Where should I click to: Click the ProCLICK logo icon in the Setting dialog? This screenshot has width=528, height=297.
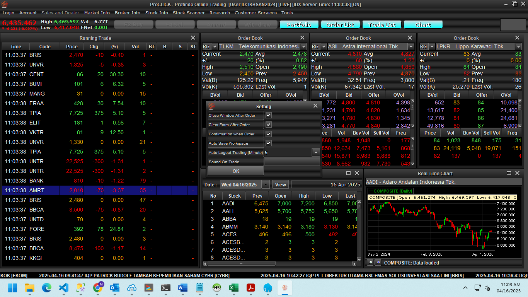click(x=211, y=106)
